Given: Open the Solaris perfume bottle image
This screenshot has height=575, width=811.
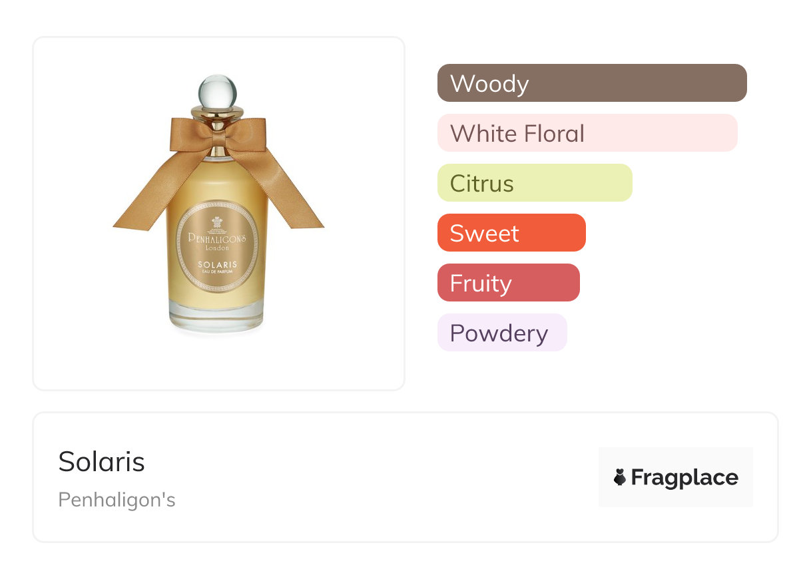Looking at the screenshot, I should (218, 213).
